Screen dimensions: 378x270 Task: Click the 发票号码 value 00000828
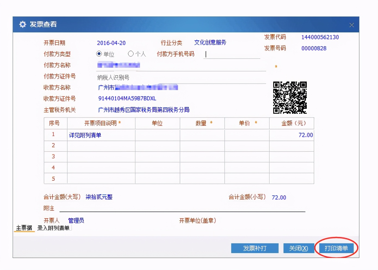point(314,48)
